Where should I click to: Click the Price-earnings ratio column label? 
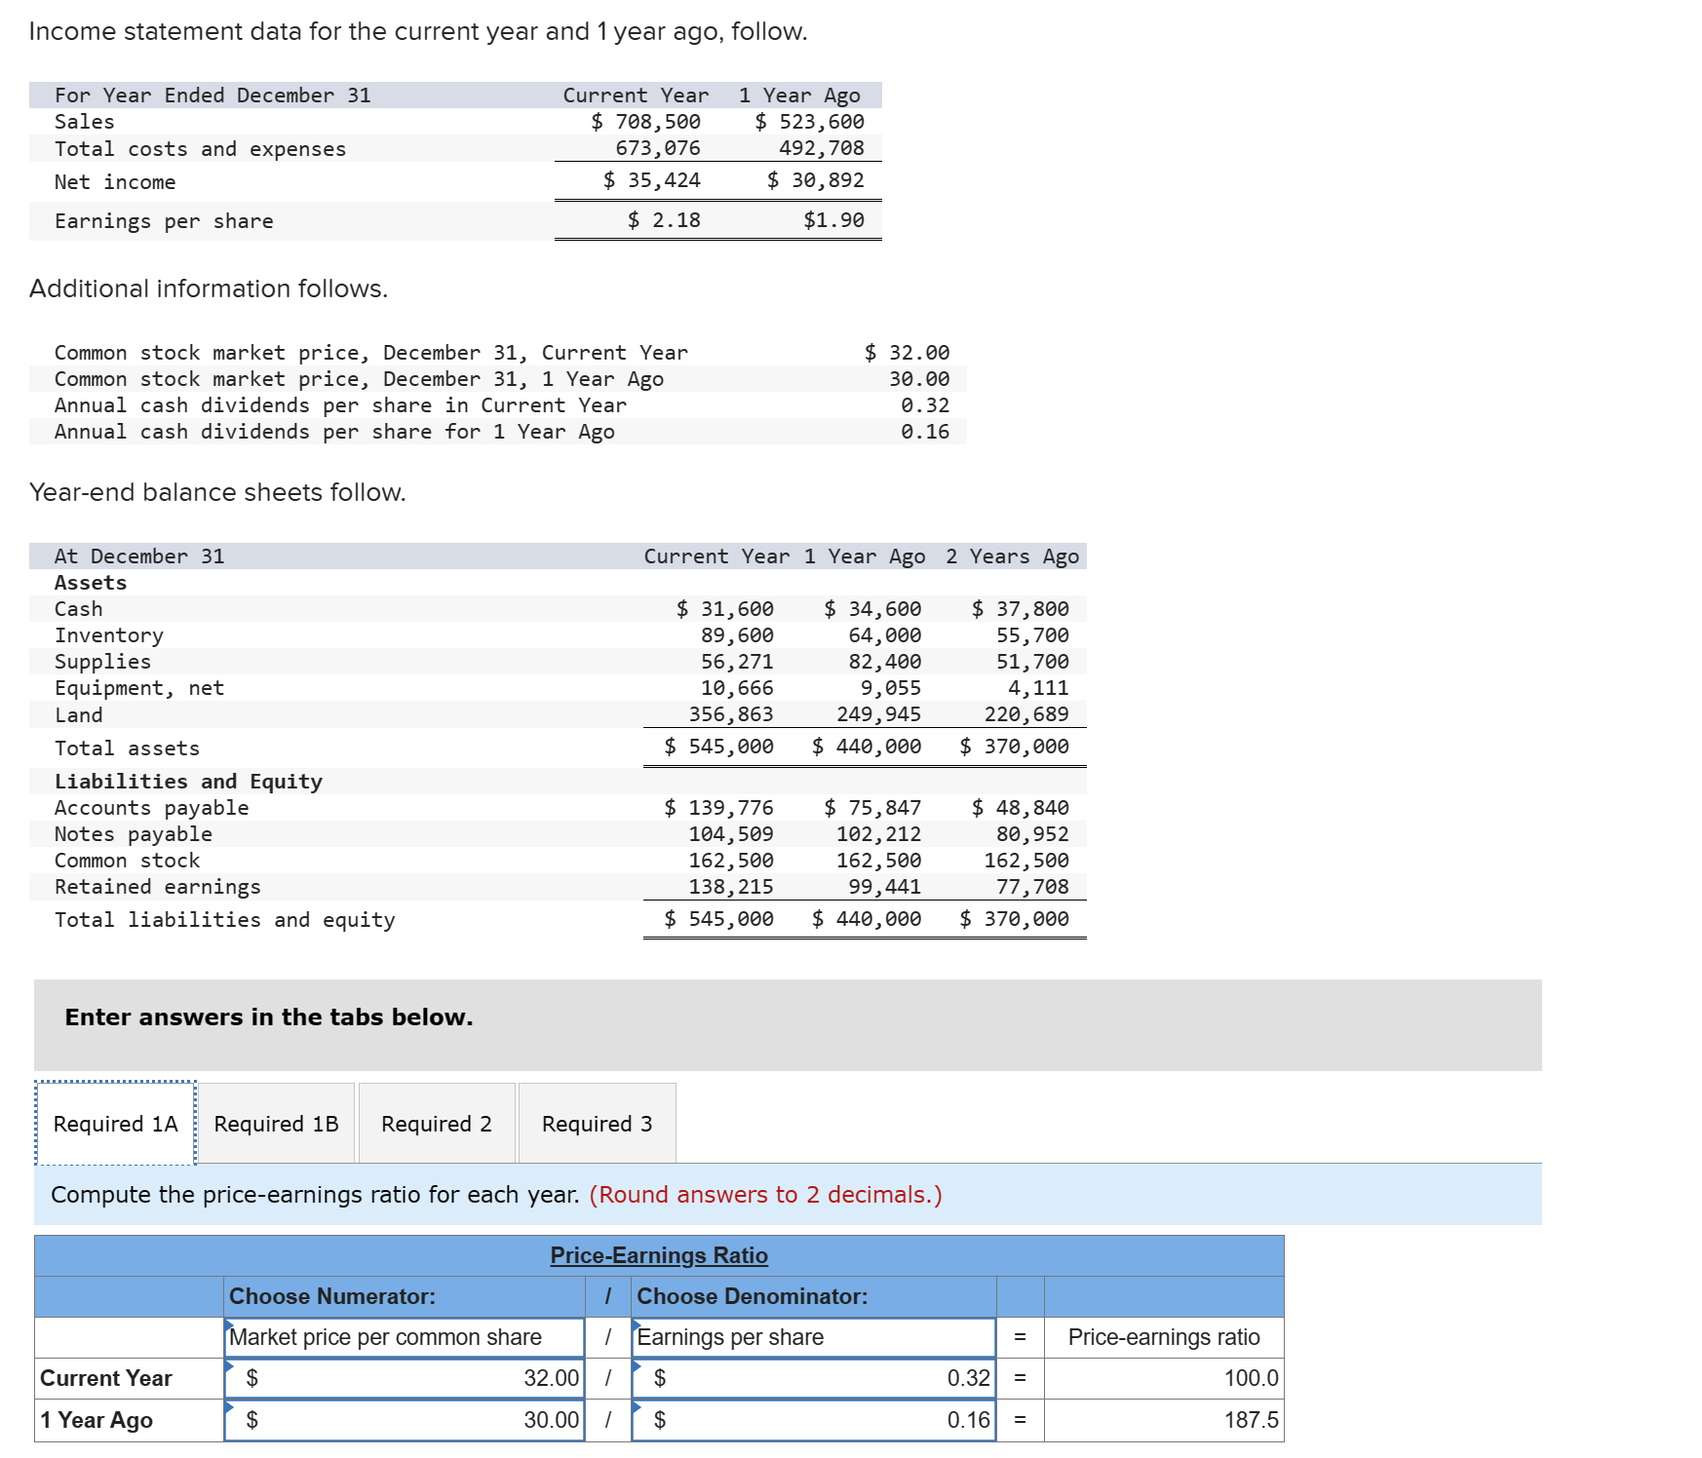click(x=1164, y=1337)
